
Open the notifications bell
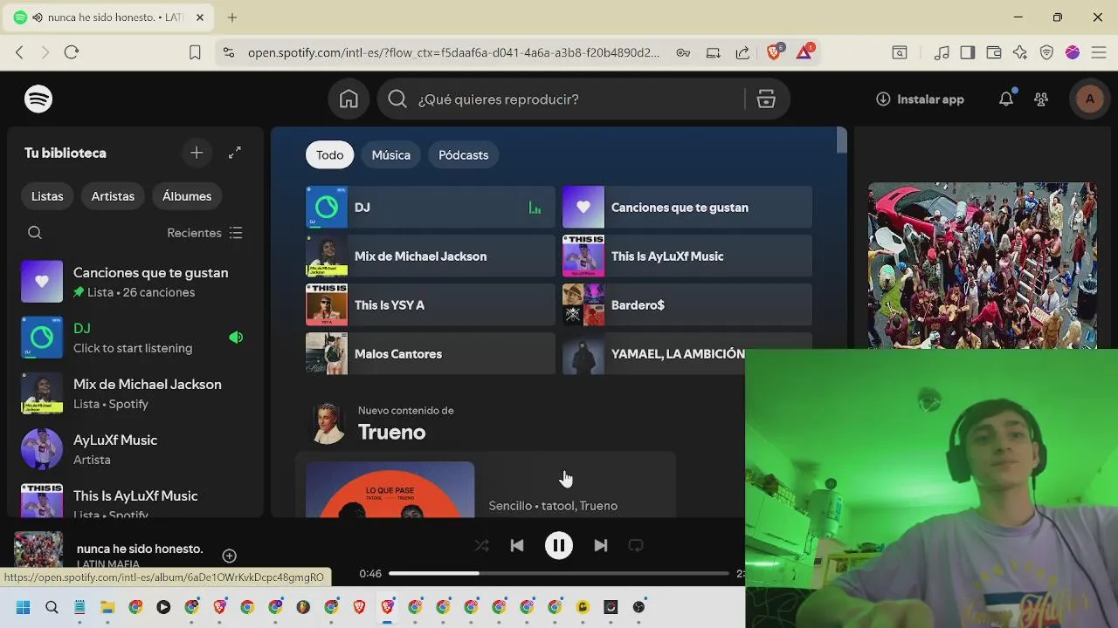(x=1006, y=99)
